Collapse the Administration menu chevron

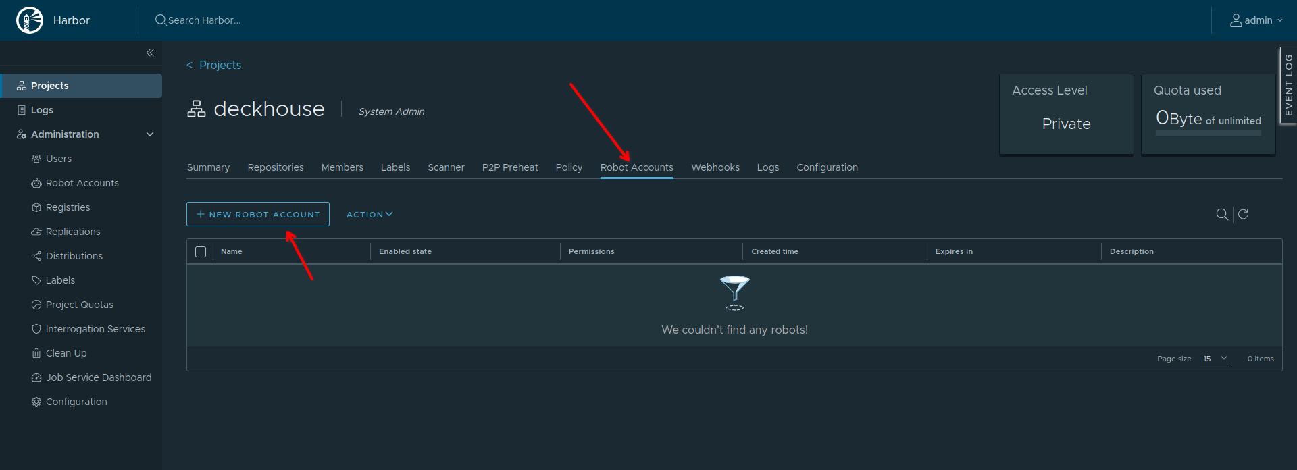(x=150, y=134)
